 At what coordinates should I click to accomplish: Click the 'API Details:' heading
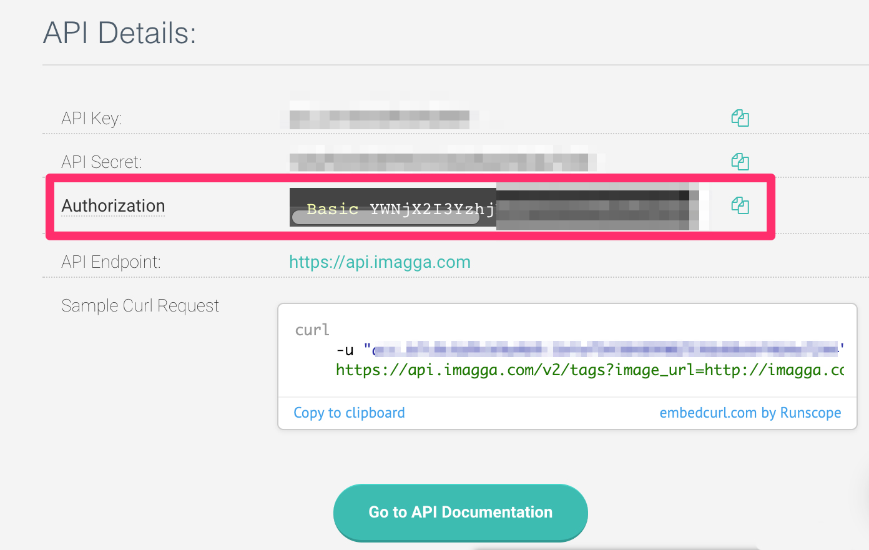tap(119, 33)
